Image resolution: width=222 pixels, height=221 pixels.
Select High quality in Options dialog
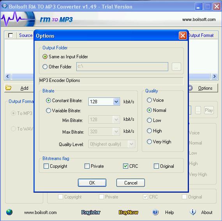click(x=149, y=131)
